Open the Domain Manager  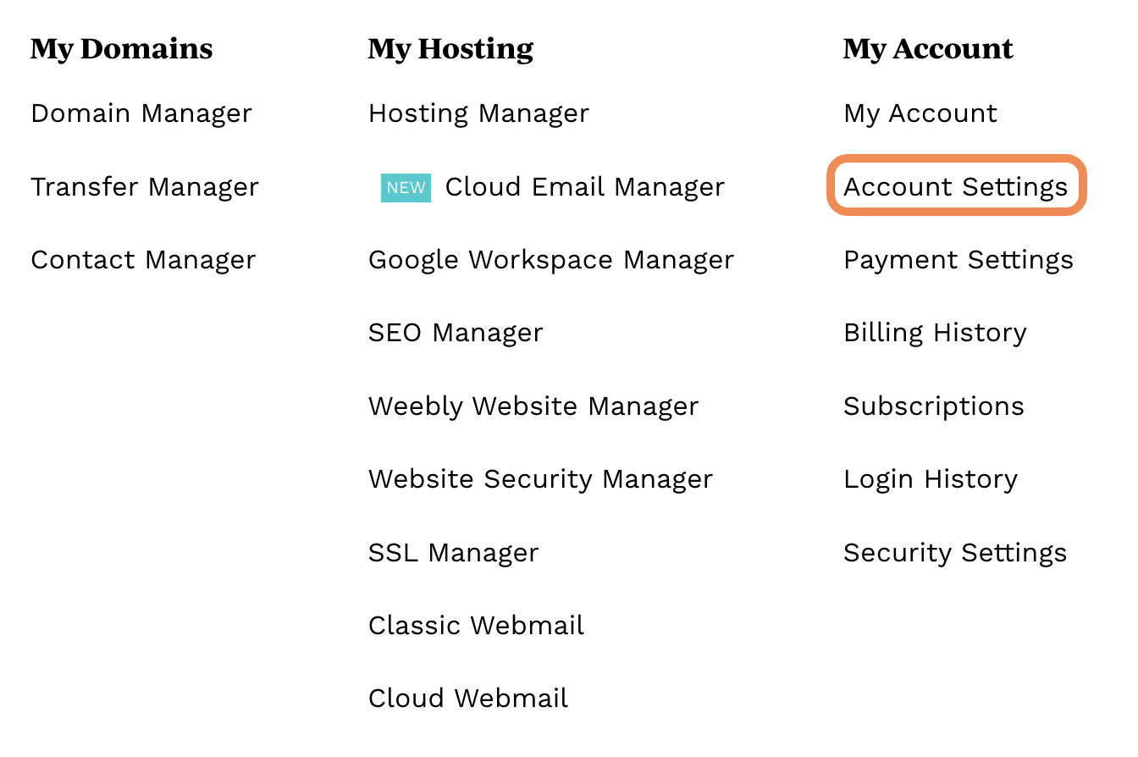(x=141, y=113)
